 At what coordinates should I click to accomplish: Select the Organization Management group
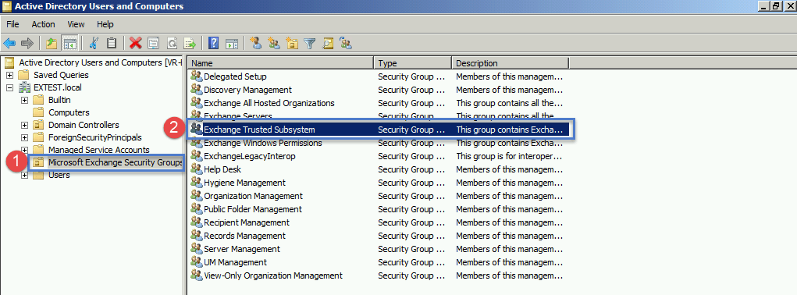pos(253,195)
